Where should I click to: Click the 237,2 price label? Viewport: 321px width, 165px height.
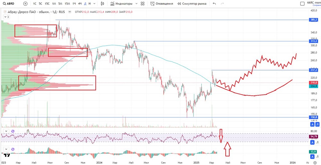(x=314, y=70)
